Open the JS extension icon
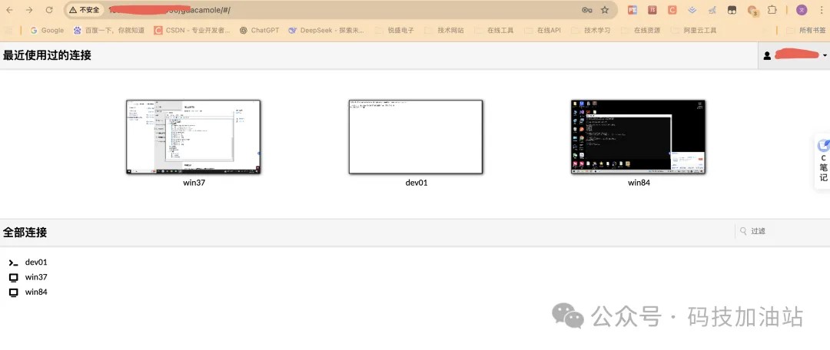Viewport: 830px width, 350px height. (x=652, y=10)
